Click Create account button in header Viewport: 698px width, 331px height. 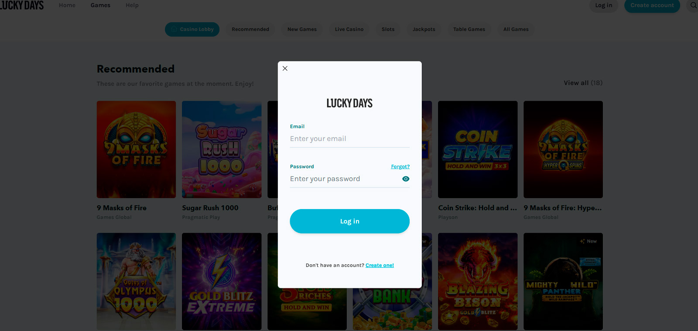tap(652, 5)
